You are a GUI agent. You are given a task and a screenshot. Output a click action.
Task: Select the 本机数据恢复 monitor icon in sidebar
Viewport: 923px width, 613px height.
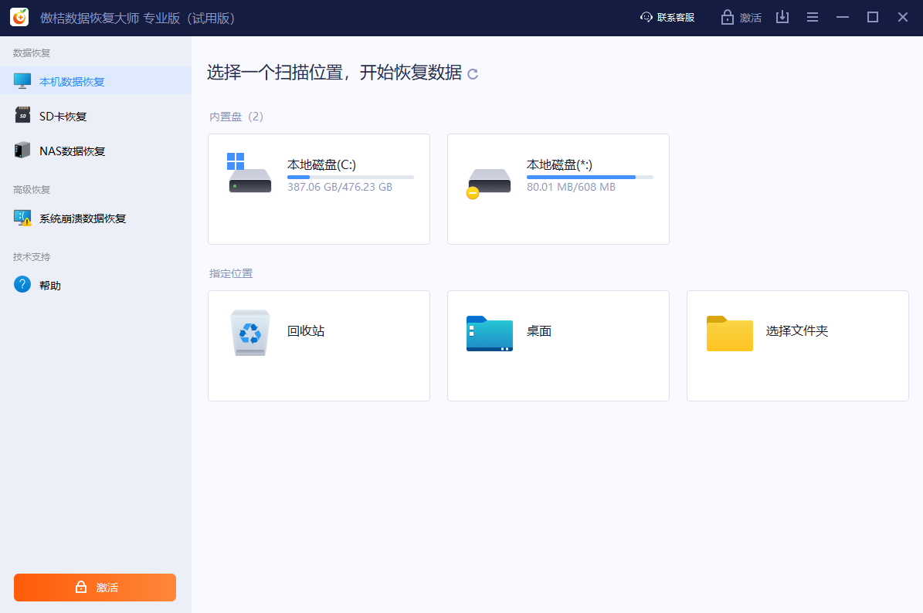pos(22,80)
